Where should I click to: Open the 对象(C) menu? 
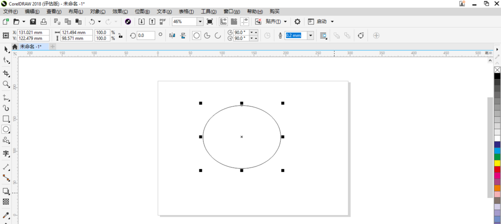(x=98, y=11)
